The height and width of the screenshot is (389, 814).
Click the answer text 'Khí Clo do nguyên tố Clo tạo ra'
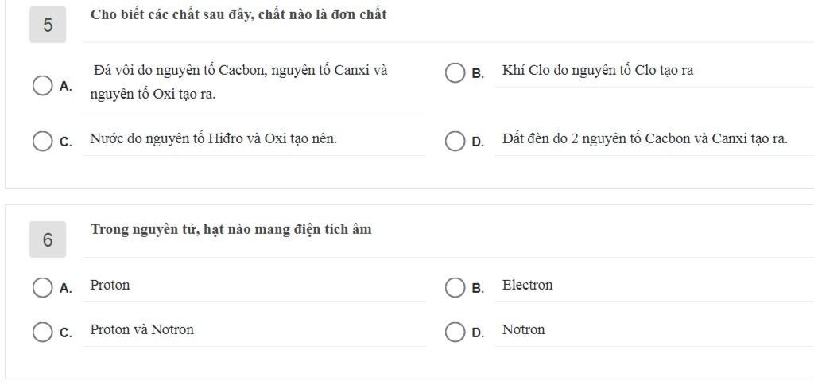[x=598, y=71]
